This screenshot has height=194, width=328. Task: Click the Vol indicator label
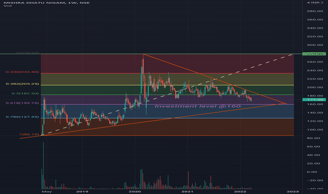point(7,6)
